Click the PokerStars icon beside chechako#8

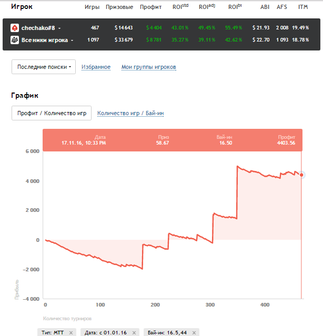(x=15, y=28)
